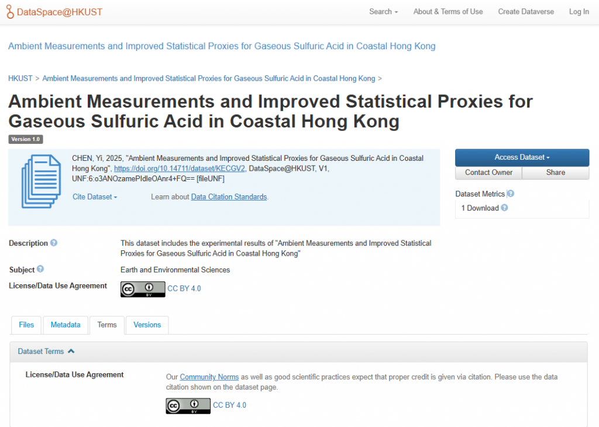Click the help icon beside Subject
Image resolution: width=599 pixels, height=427 pixels.
click(40, 269)
